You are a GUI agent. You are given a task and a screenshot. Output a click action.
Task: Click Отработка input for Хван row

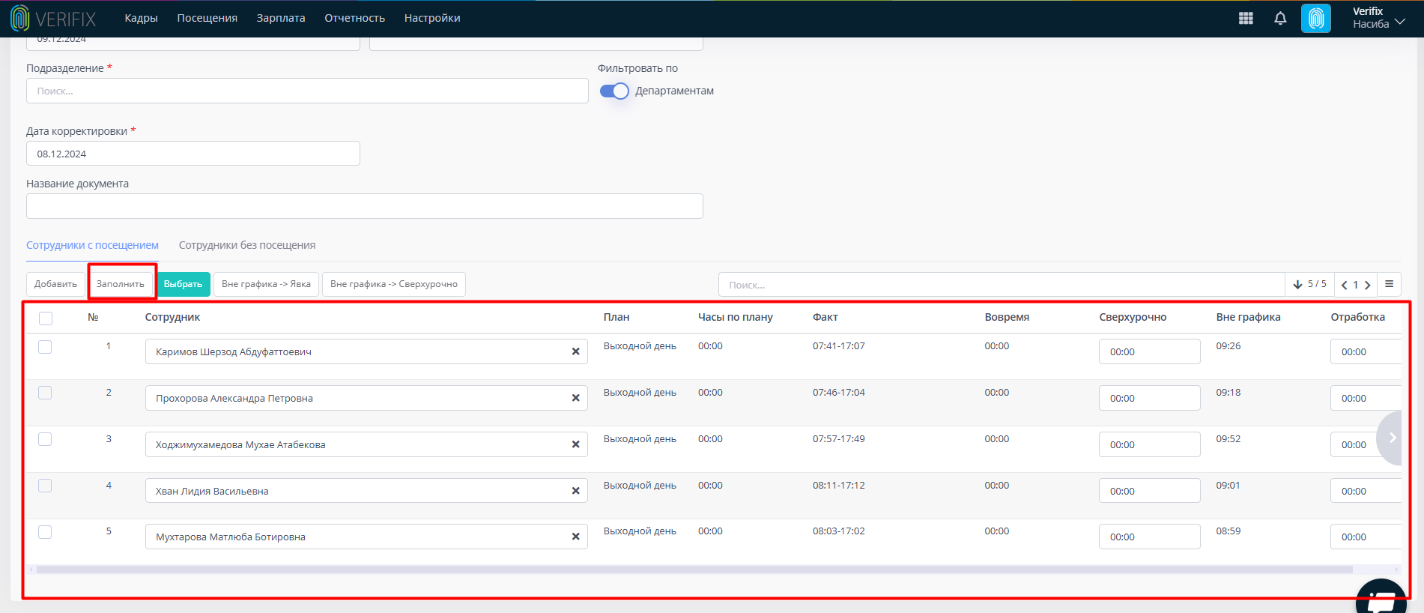coord(1366,491)
